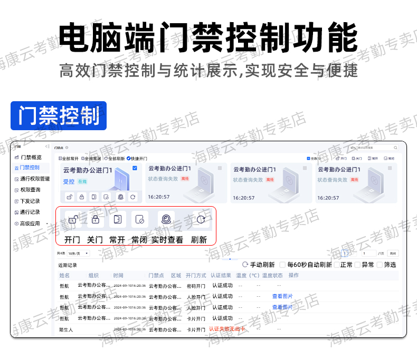
Task: Click 全部常闭 in the toolbar
Action: coord(91,159)
